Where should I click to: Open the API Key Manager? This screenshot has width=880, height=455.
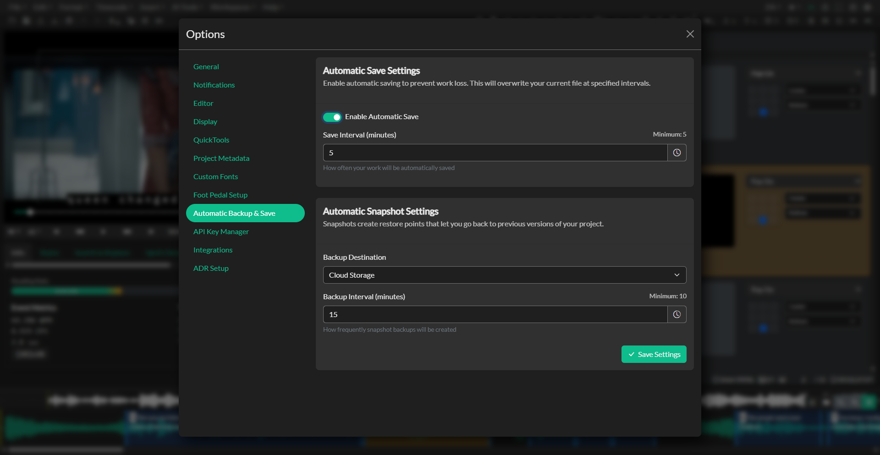tap(221, 231)
